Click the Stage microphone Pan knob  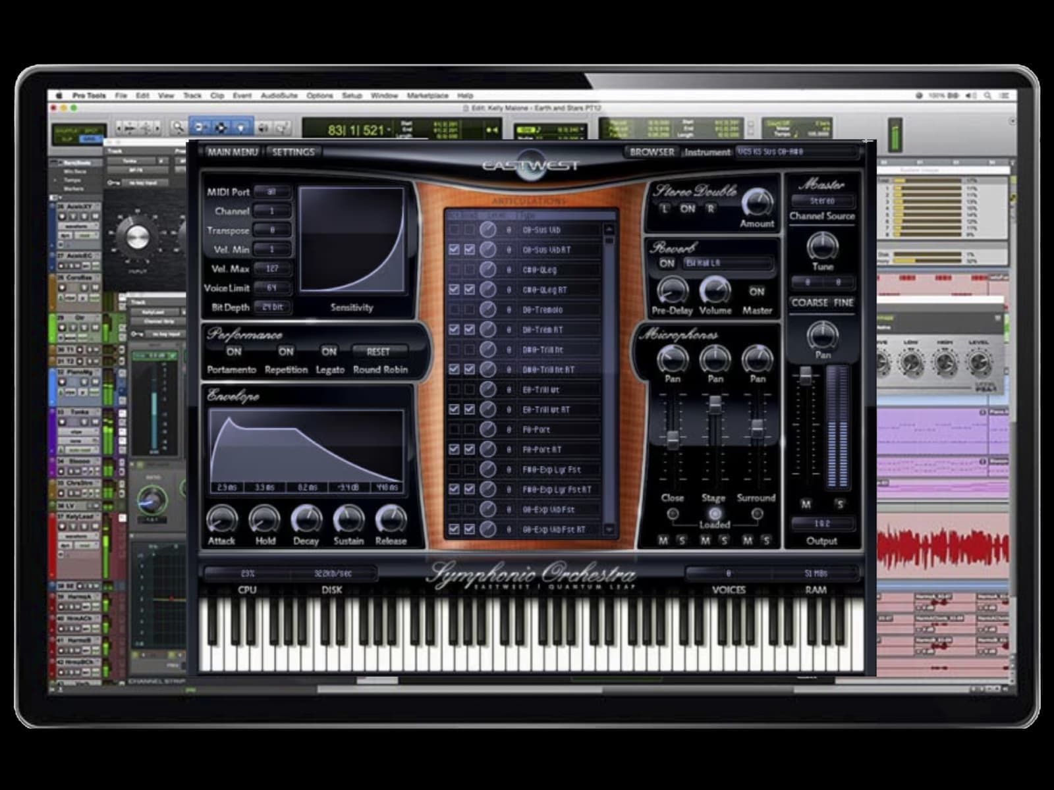tap(715, 359)
